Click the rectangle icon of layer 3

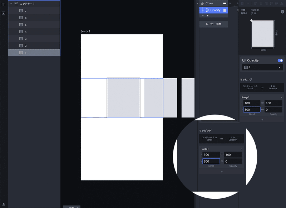(x=21, y=39)
